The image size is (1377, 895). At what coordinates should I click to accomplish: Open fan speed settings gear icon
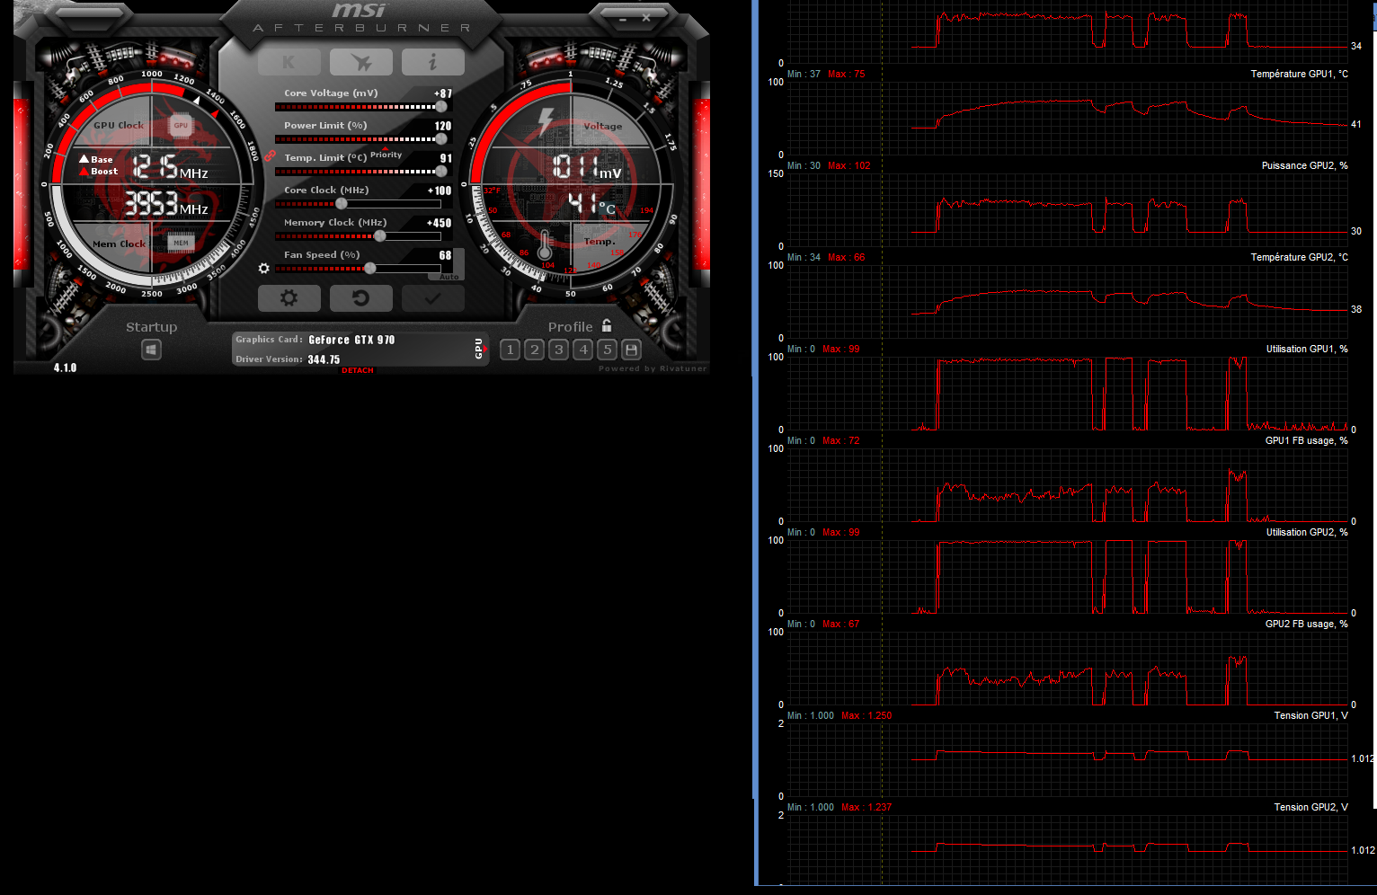pyautogui.click(x=263, y=269)
